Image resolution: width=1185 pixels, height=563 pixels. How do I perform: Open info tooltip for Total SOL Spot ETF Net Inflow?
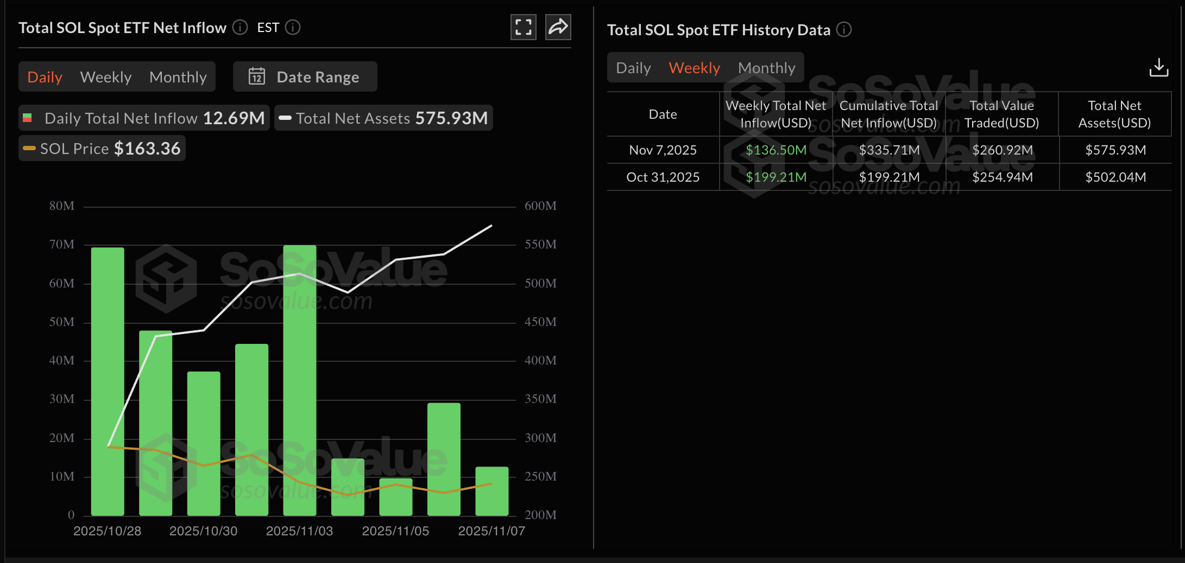click(239, 27)
